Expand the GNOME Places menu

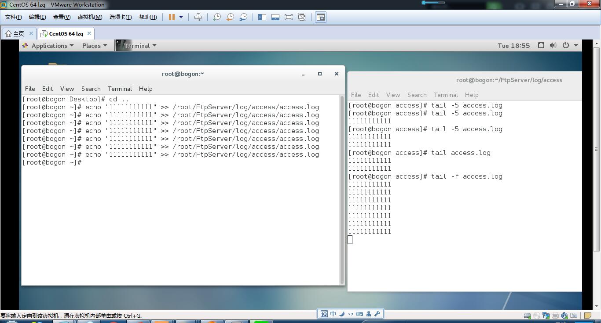(x=95, y=46)
